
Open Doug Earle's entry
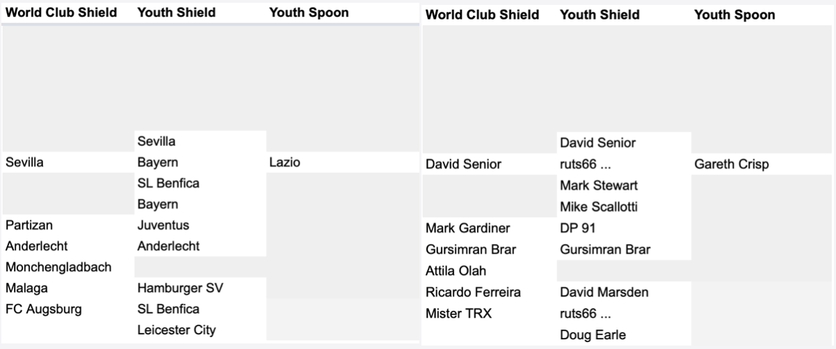(x=593, y=334)
